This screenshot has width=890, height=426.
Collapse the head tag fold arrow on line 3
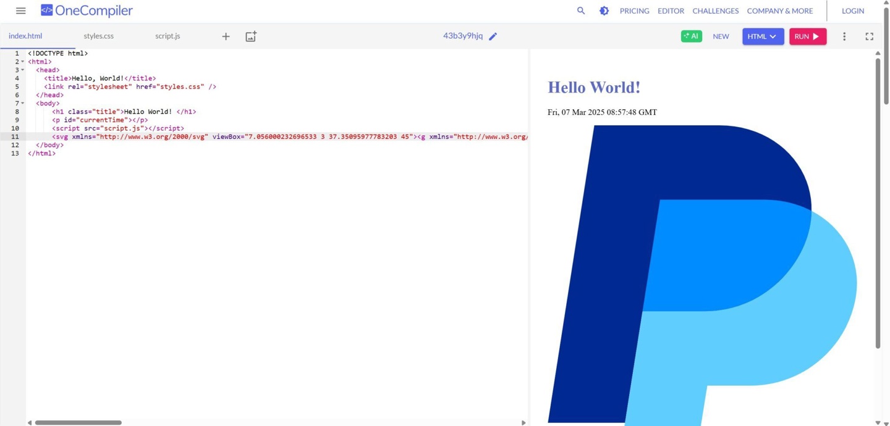point(23,70)
